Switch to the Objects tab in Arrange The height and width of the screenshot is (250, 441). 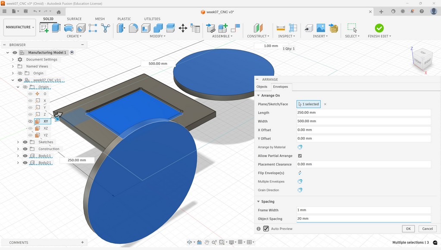tap(262, 86)
